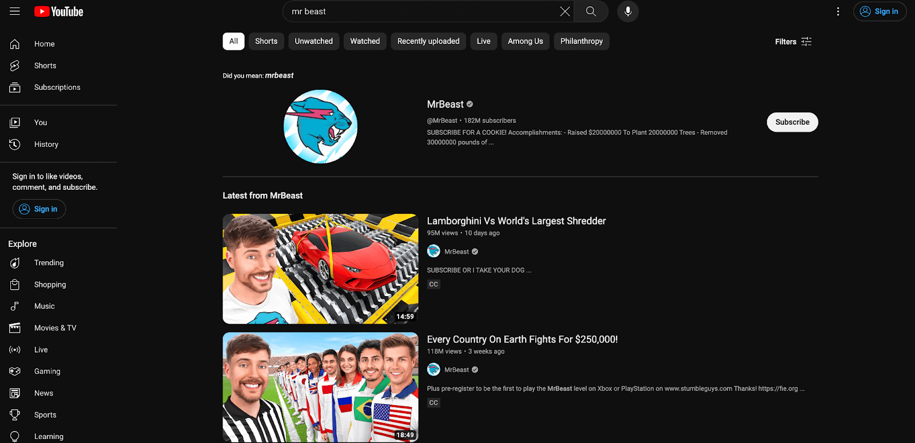
Task: Select the Among Us filter chip
Action: [x=526, y=41]
